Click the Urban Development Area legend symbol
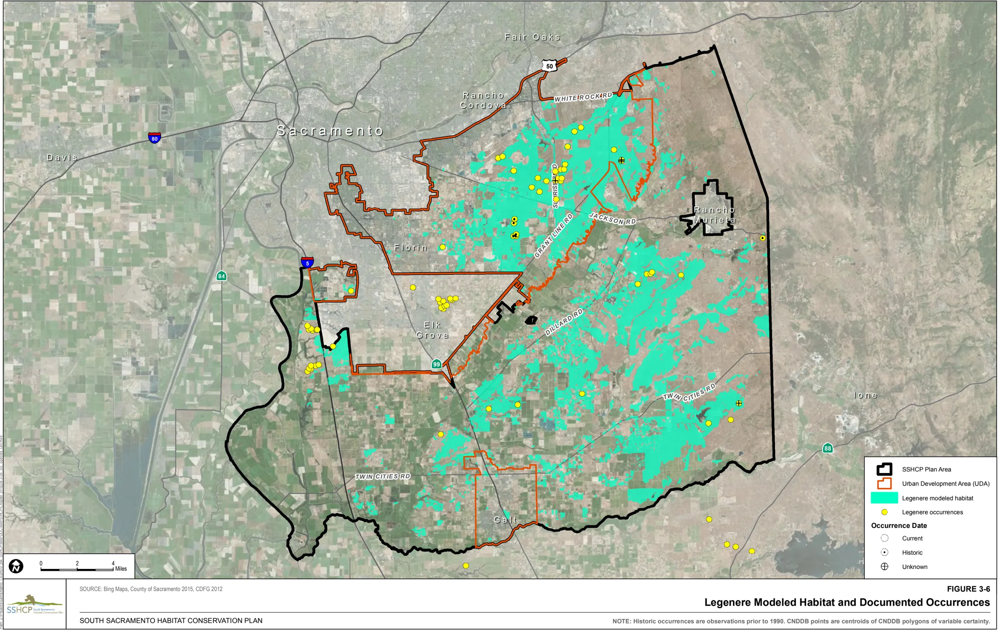The height and width of the screenshot is (630, 999). pyautogui.click(x=884, y=483)
